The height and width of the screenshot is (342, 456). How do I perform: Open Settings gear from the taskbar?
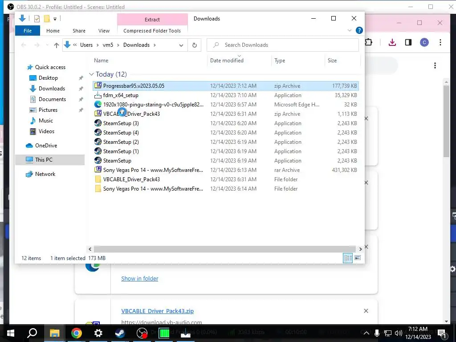tap(98, 333)
